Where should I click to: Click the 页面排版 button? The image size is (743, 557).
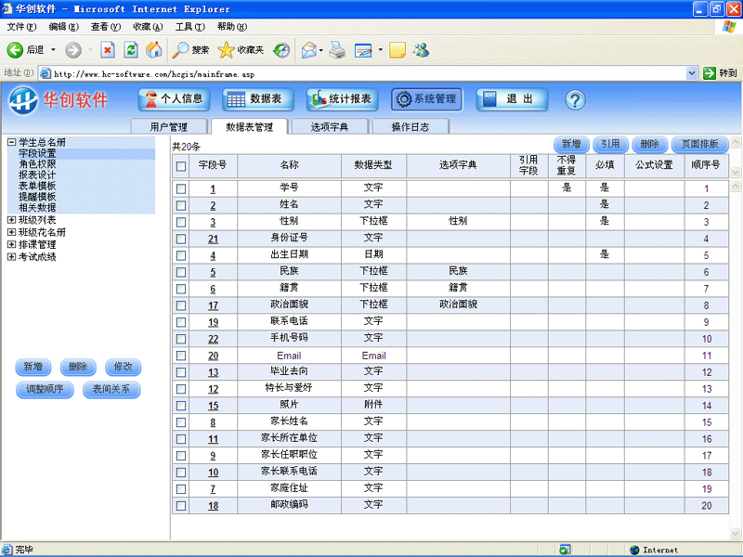(699, 144)
